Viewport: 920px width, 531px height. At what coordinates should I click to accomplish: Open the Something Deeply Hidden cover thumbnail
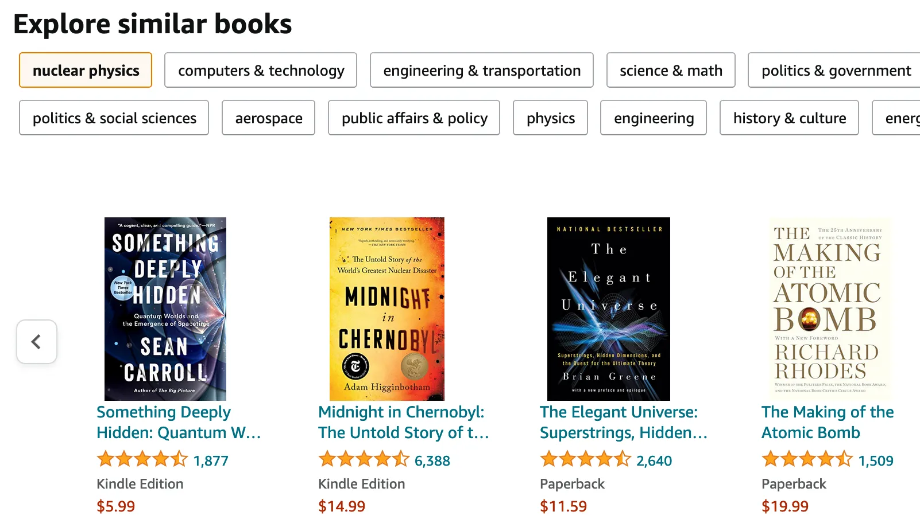pyautogui.click(x=165, y=309)
